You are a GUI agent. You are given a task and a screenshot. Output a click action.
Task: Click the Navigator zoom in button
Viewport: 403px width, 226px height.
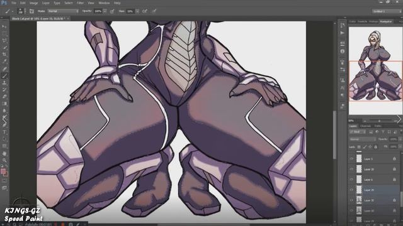(396, 121)
